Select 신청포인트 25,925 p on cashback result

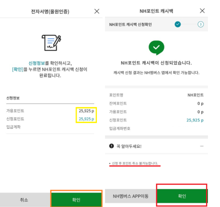195,120
